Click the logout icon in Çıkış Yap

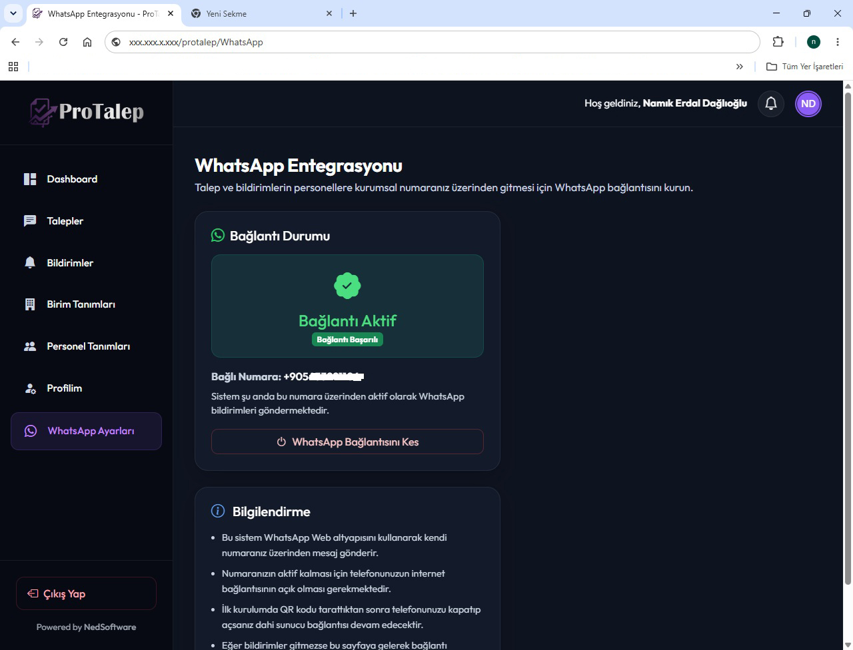click(x=33, y=593)
